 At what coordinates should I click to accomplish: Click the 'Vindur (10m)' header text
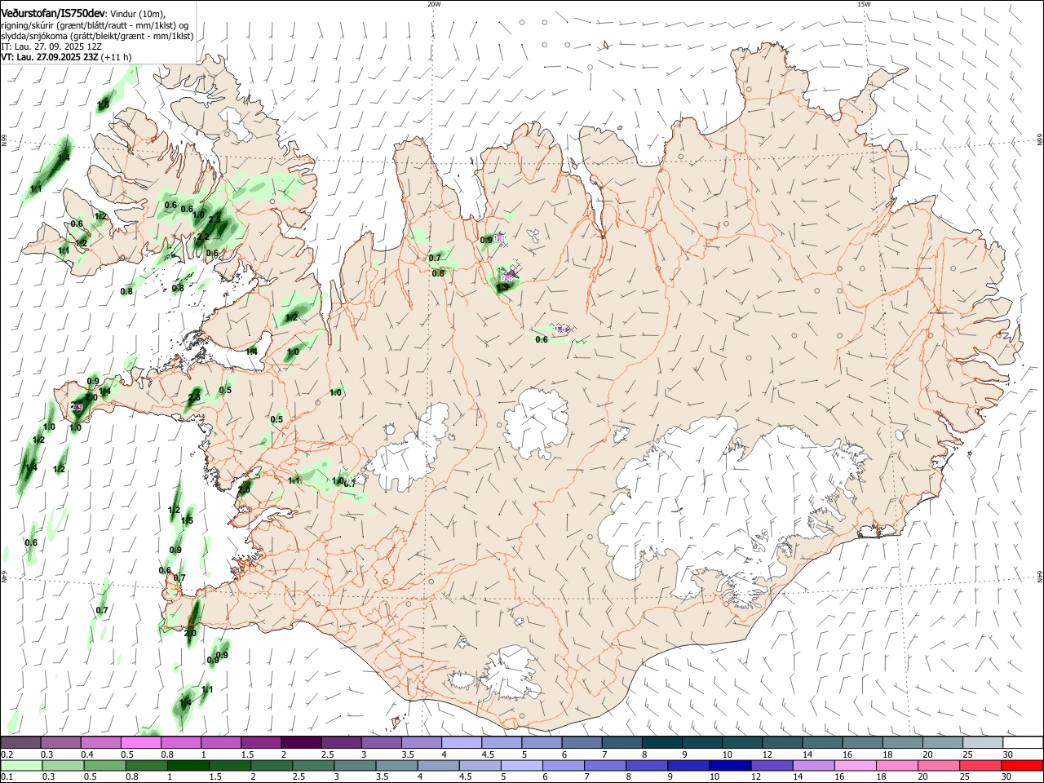pyautogui.click(x=138, y=14)
